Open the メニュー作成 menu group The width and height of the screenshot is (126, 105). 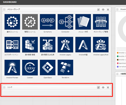click(83, 22)
